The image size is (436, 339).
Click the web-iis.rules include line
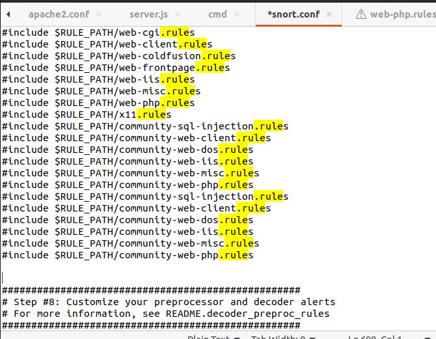point(98,79)
